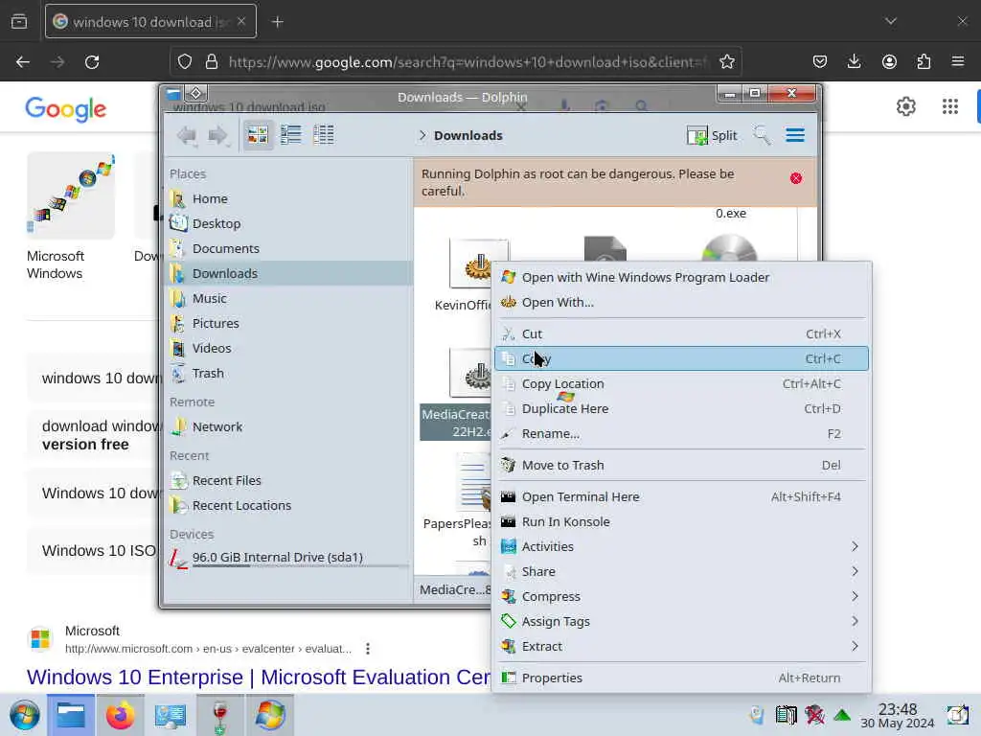Expand the Extract submenu
The height and width of the screenshot is (736, 981).
(x=681, y=647)
